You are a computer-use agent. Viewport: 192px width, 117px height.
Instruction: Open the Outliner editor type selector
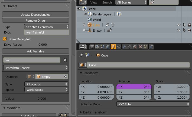tap(83, 2)
